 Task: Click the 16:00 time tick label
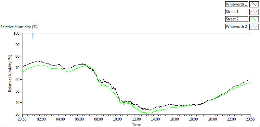click(x=175, y=119)
